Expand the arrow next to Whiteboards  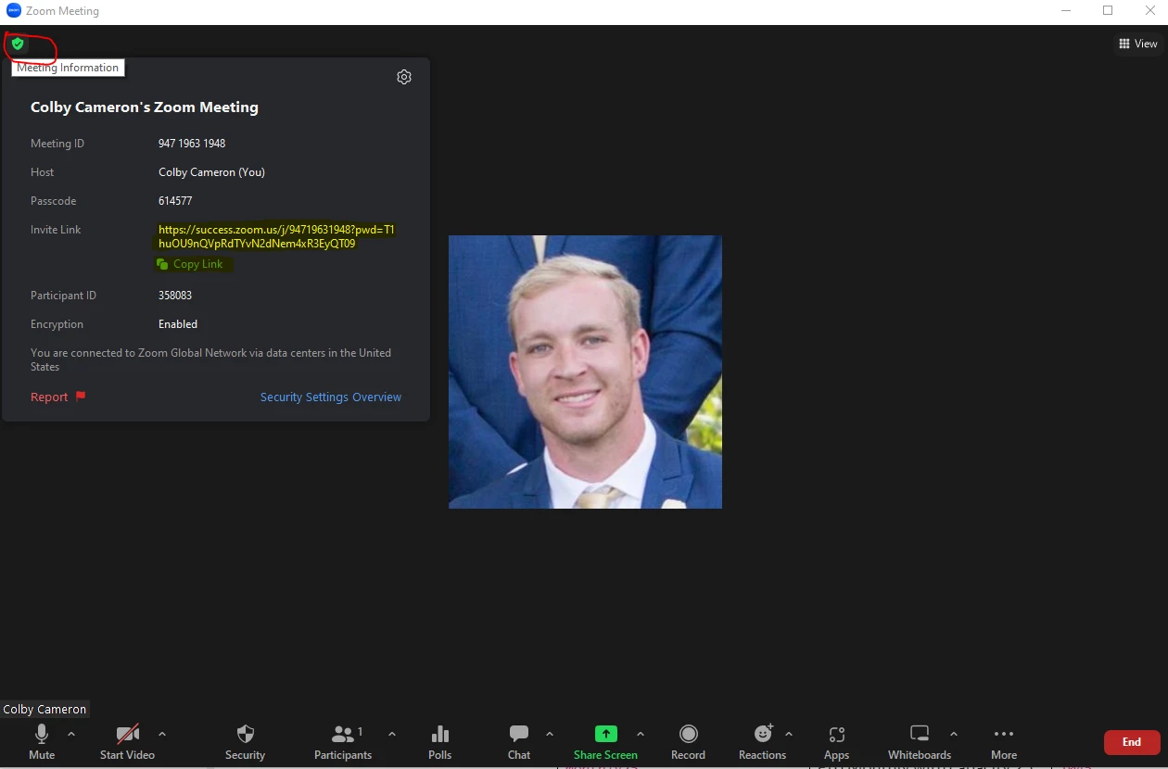tap(954, 734)
